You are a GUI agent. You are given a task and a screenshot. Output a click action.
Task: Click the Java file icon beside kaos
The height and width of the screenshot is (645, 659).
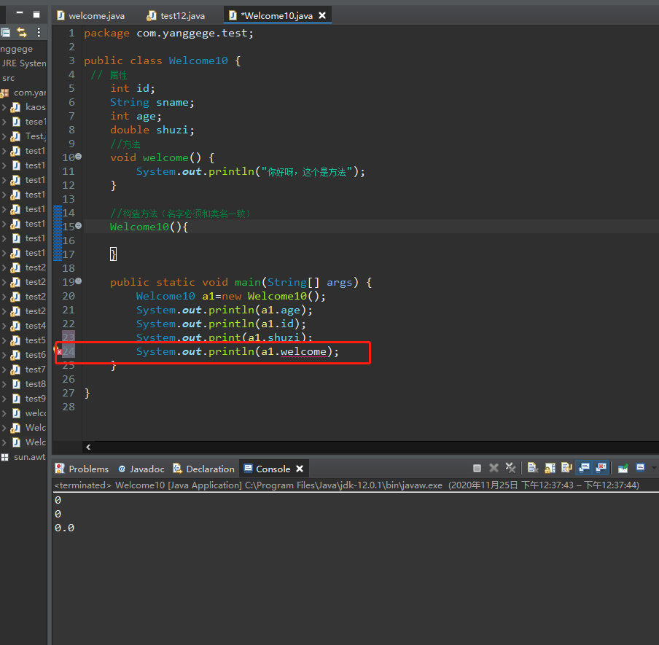[x=15, y=107]
